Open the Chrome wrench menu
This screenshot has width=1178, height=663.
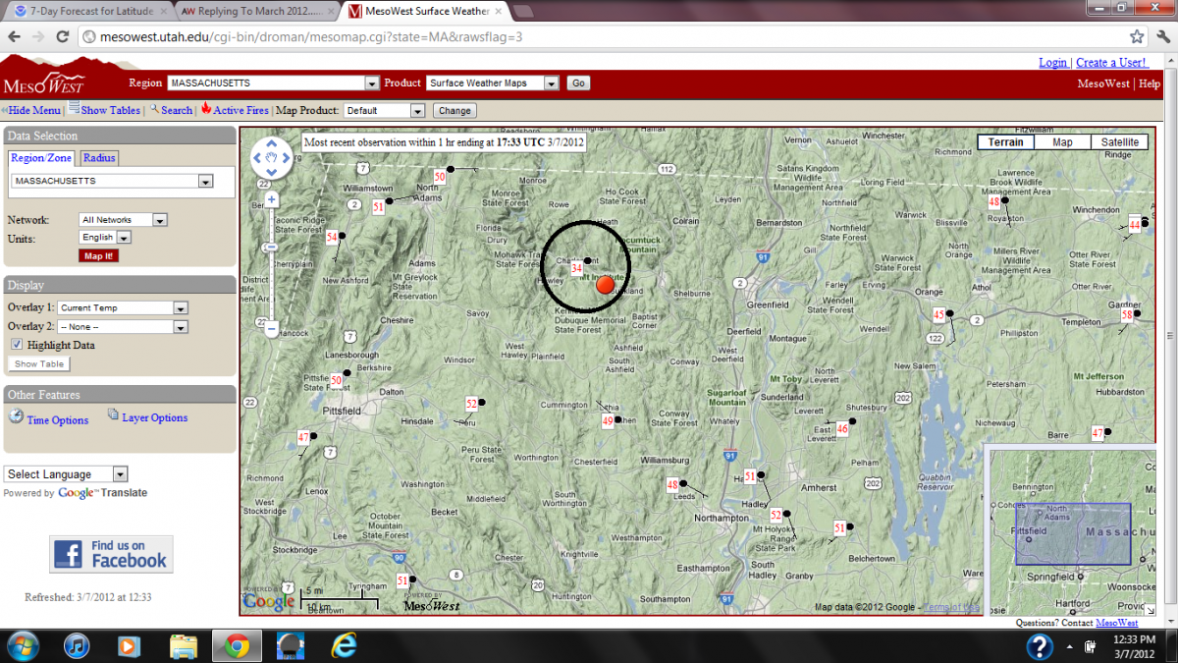pos(1164,36)
